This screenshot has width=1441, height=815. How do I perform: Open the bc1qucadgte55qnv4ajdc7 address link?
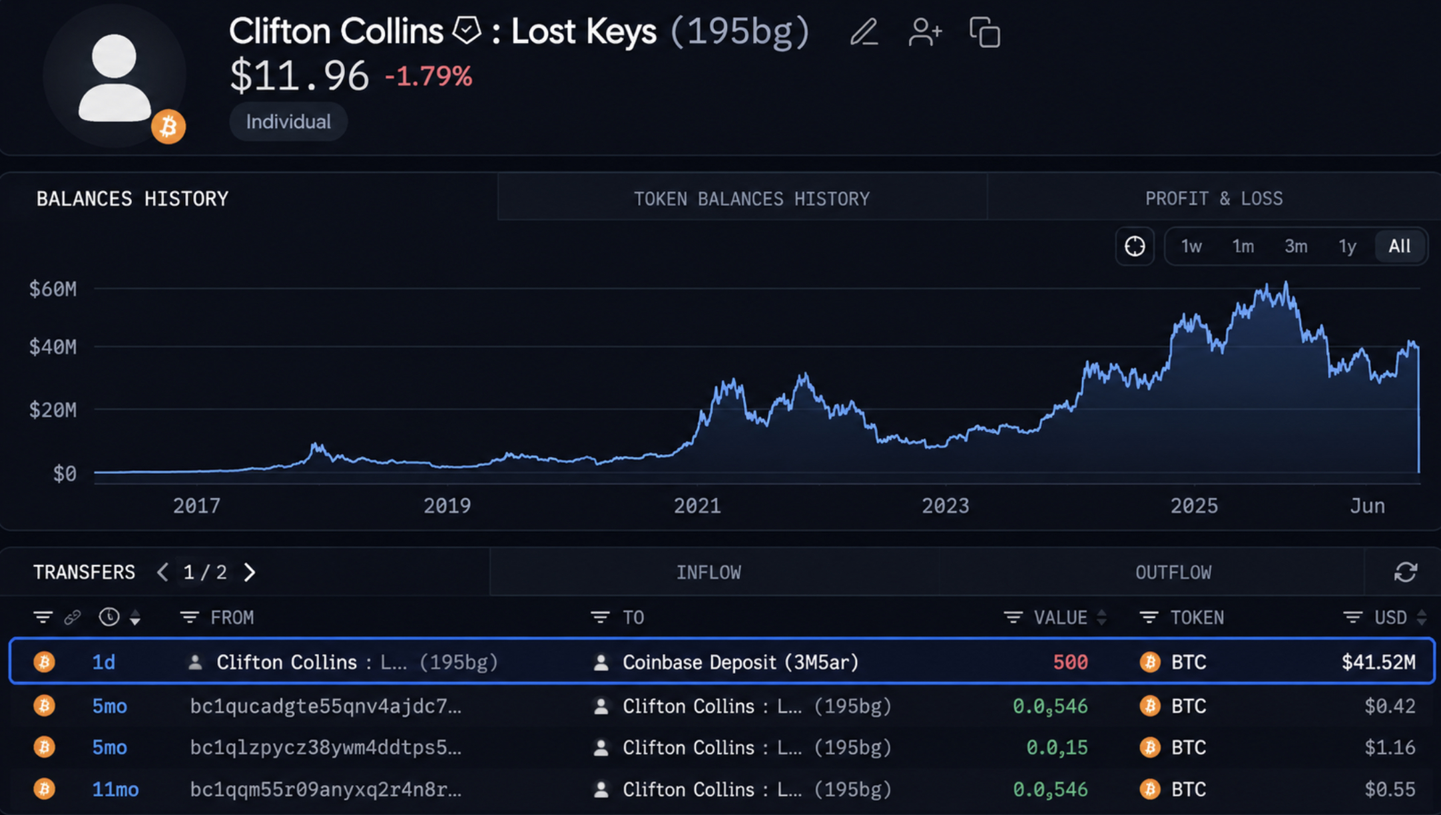[326, 706]
